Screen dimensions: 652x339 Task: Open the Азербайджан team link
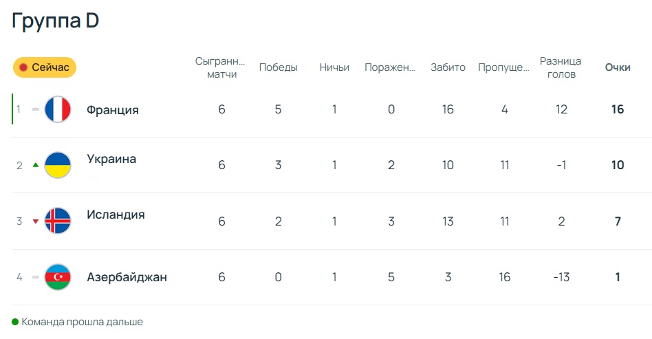pos(127,278)
